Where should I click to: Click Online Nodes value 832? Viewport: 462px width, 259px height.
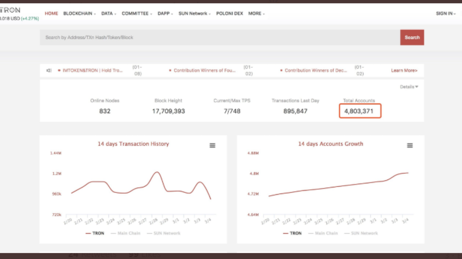coord(105,111)
